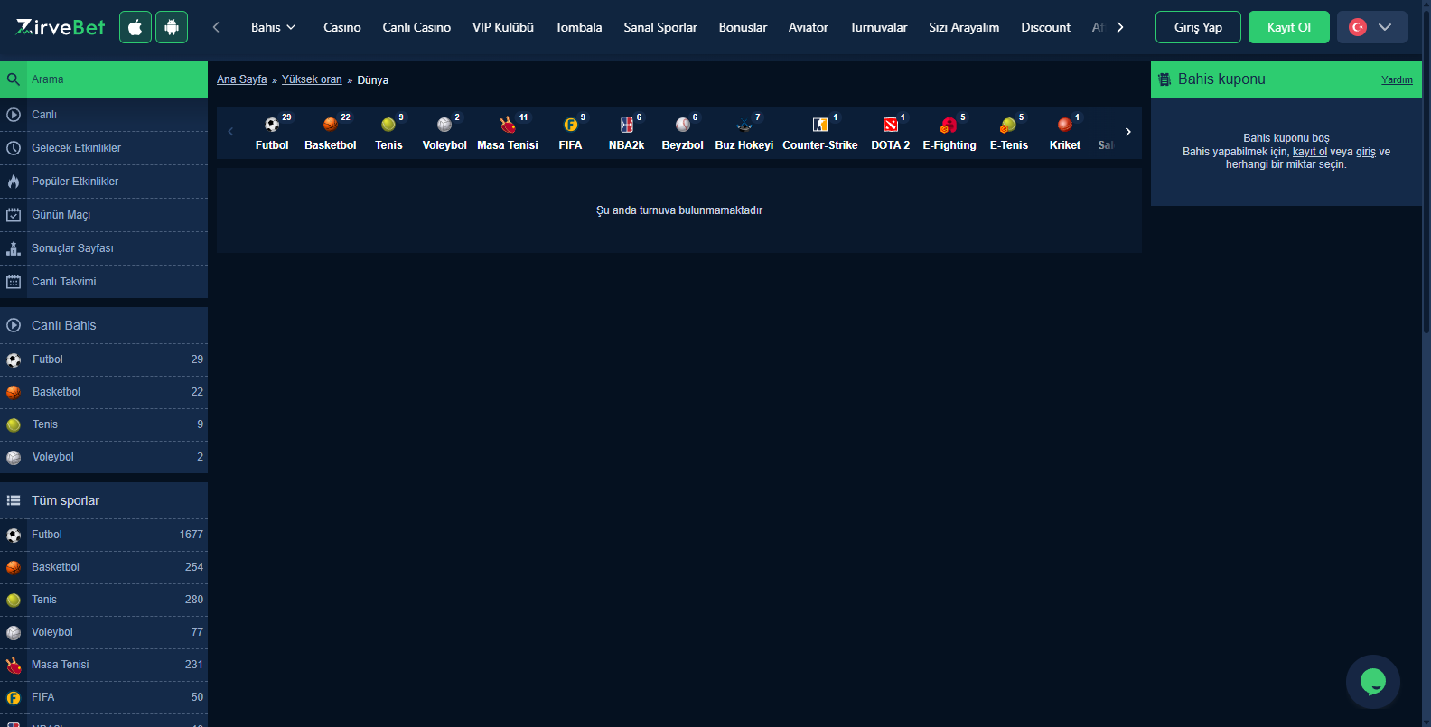Select E-Fighting in sports carousel
This screenshot has width=1431, height=727.
[949, 133]
